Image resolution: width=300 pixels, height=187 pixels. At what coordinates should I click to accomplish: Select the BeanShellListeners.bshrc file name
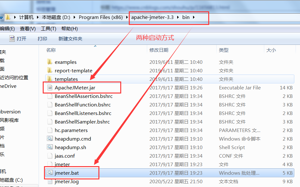coord(83,113)
